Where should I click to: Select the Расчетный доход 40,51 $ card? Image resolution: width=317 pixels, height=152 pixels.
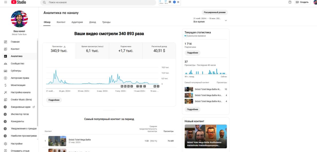point(159,51)
